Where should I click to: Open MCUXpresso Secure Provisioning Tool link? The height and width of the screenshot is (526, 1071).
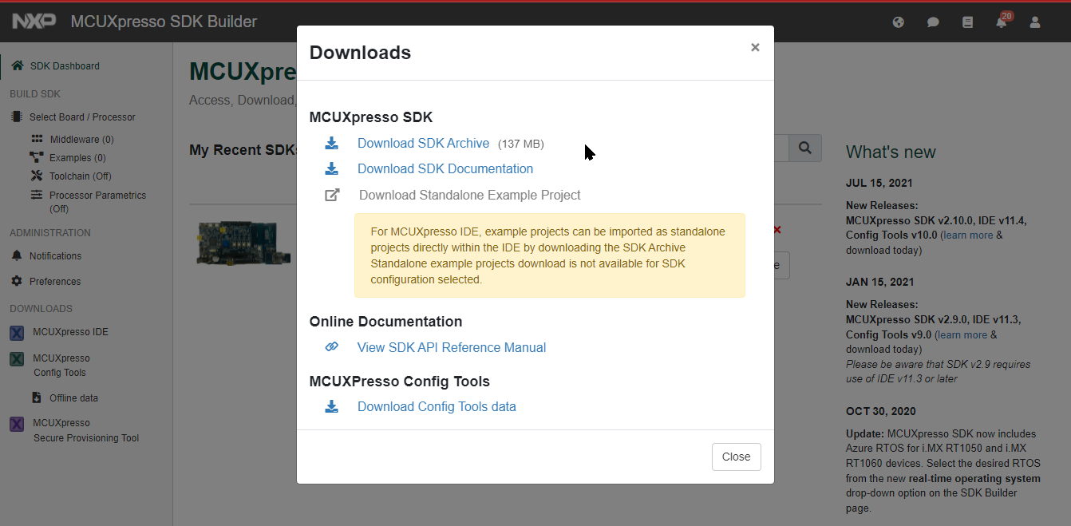tap(86, 430)
